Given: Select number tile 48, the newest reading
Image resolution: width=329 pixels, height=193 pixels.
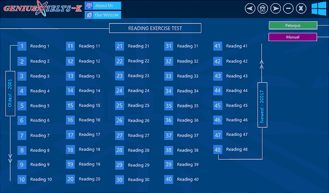Looking at the screenshot, I should [218, 150].
